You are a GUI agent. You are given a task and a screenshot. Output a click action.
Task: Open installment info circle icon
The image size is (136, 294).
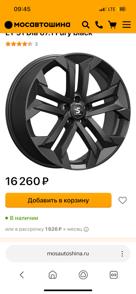(x=86, y=229)
